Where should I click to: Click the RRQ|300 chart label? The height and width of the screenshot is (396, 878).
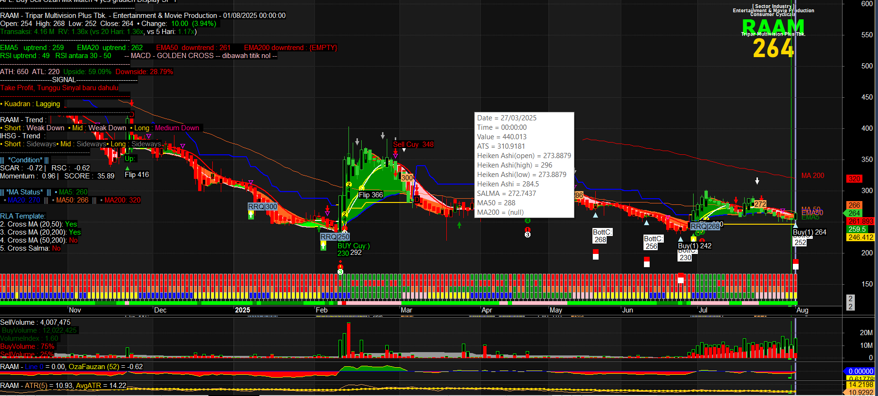coord(263,207)
